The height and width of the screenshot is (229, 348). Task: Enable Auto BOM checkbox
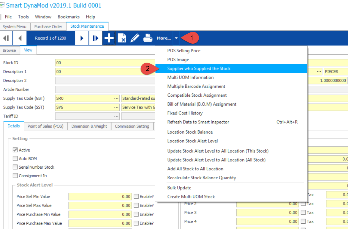(x=15, y=159)
